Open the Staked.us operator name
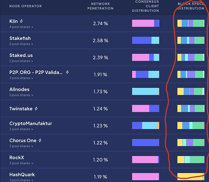This screenshot has width=209, height=182. tap(21, 55)
